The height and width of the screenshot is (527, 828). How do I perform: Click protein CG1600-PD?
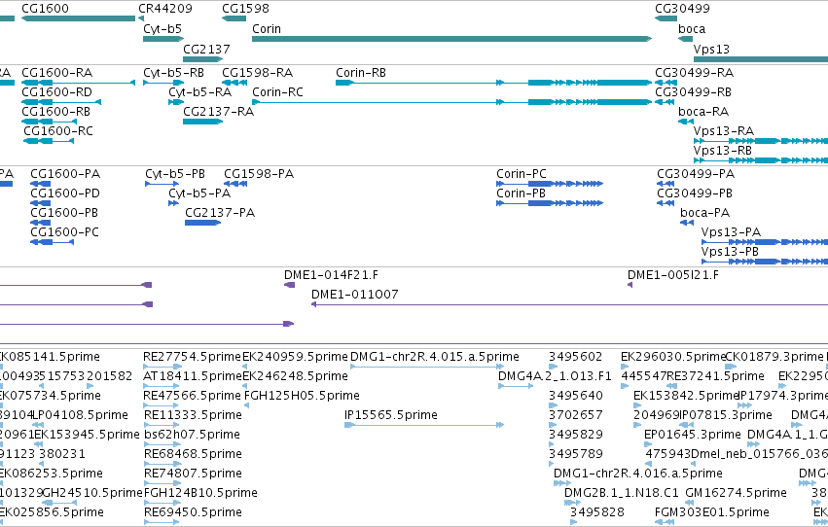tap(41, 203)
